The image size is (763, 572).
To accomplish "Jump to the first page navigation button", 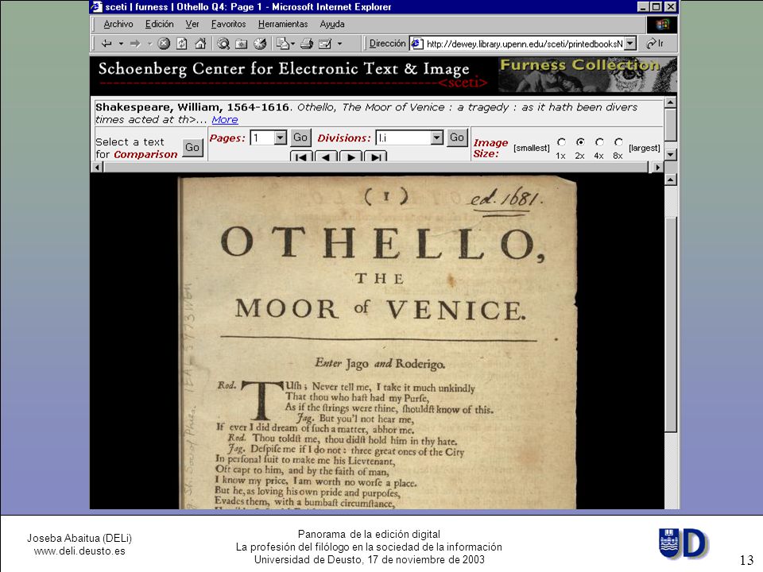I will click(x=301, y=157).
